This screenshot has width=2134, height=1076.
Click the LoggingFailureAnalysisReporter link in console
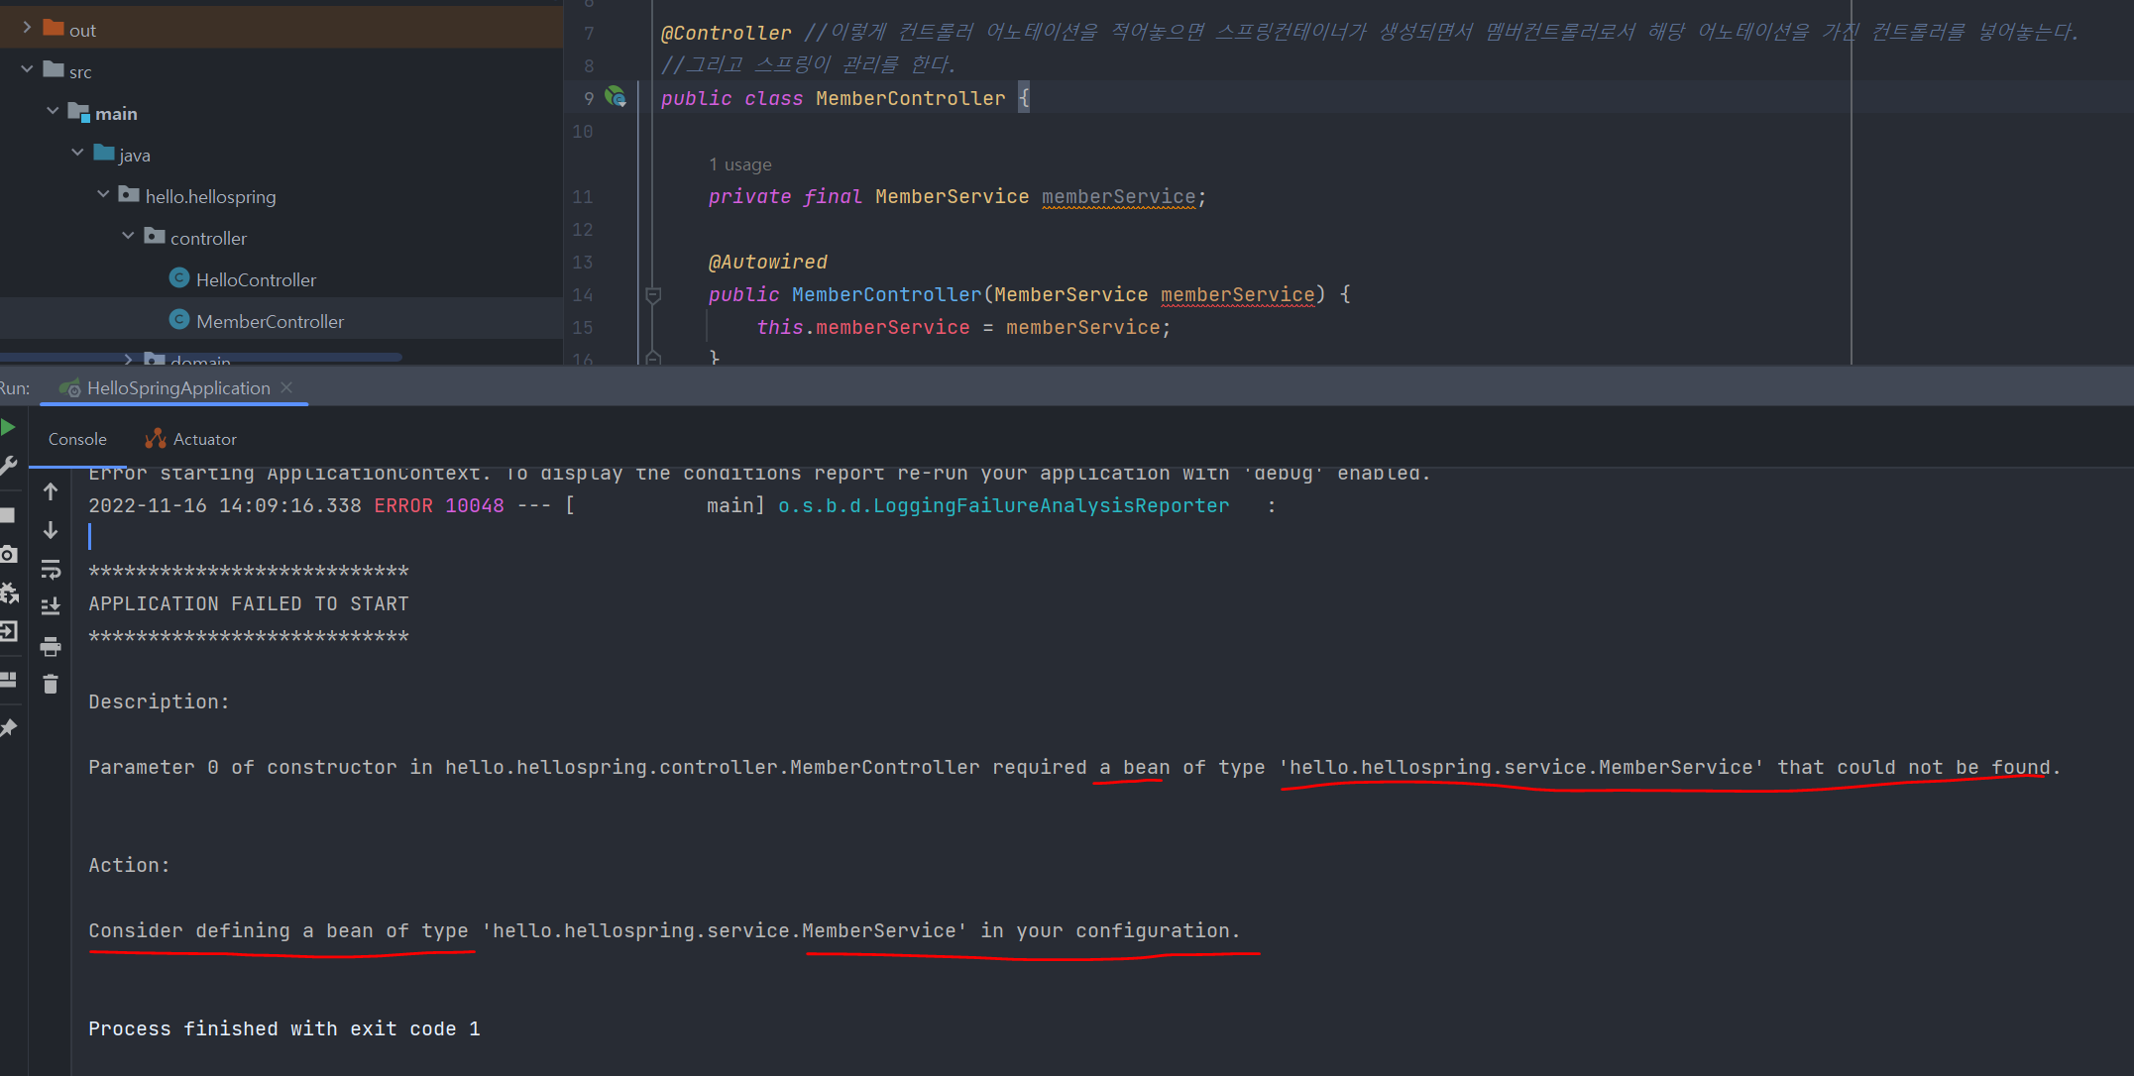(1002, 505)
